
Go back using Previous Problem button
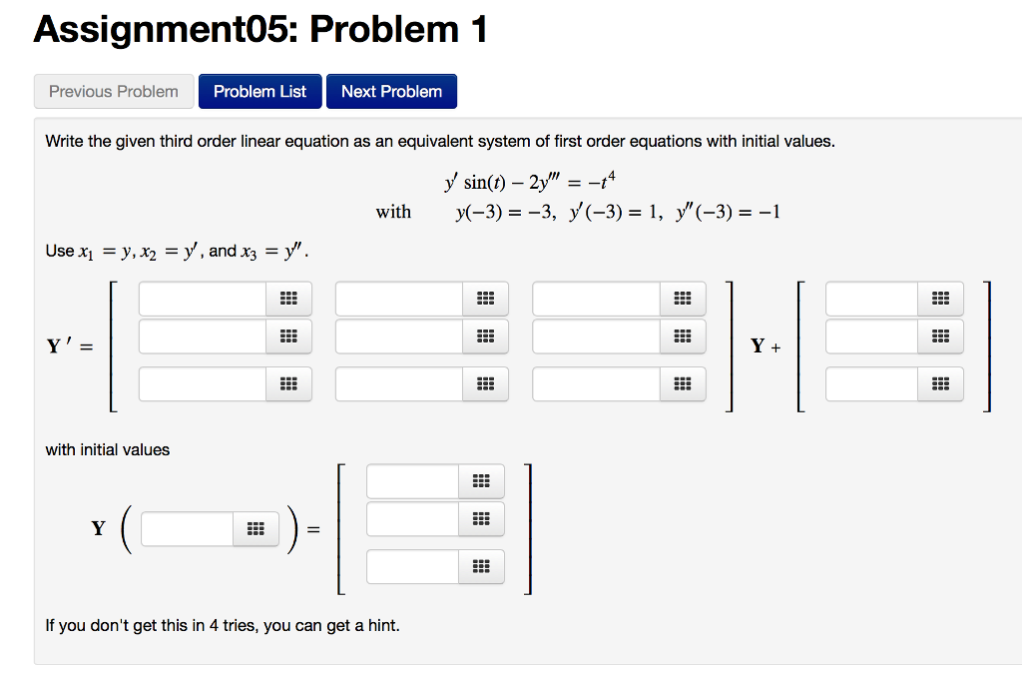click(x=113, y=91)
